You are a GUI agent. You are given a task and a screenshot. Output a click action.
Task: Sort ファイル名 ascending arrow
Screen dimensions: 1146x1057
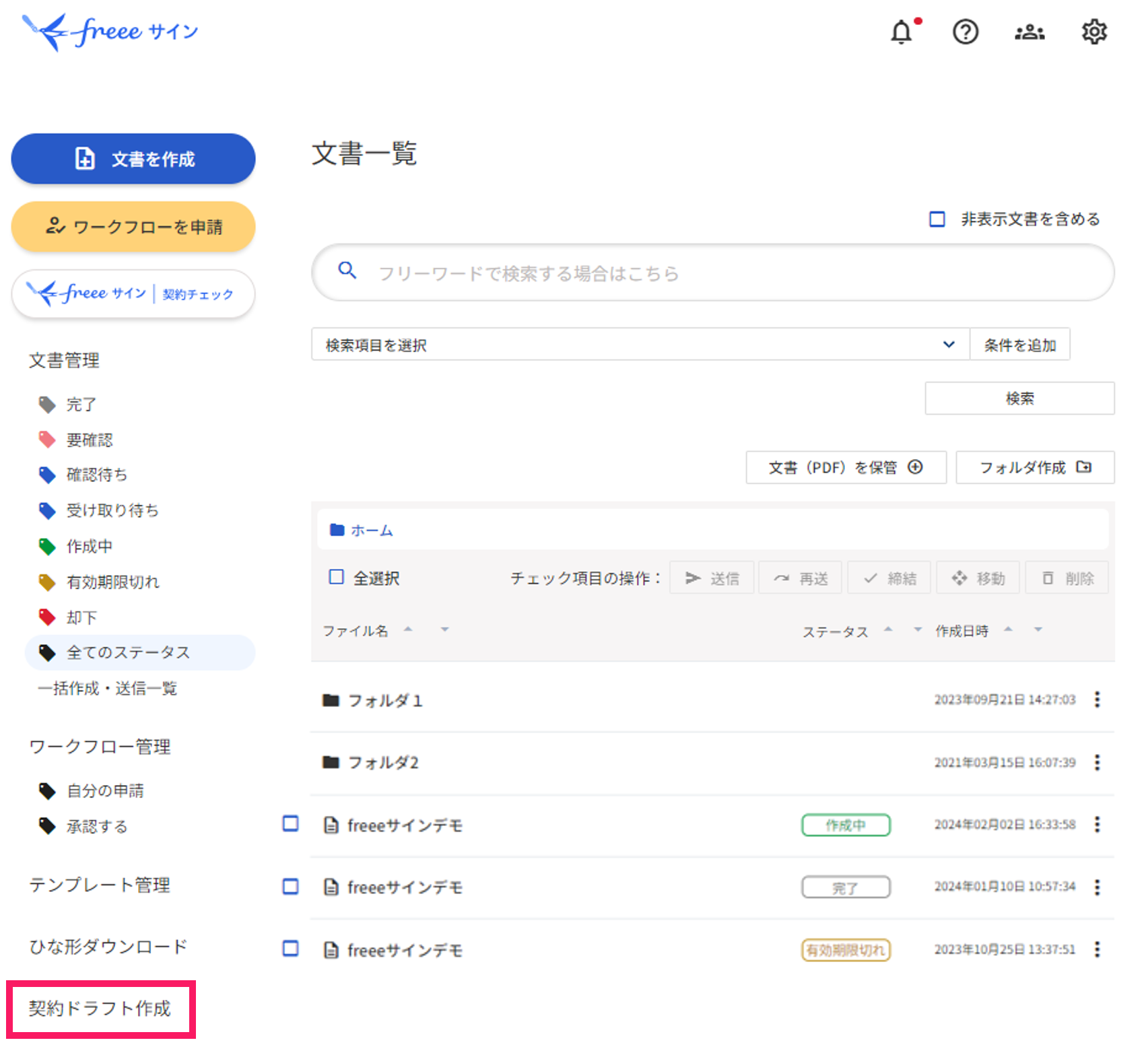click(x=407, y=629)
